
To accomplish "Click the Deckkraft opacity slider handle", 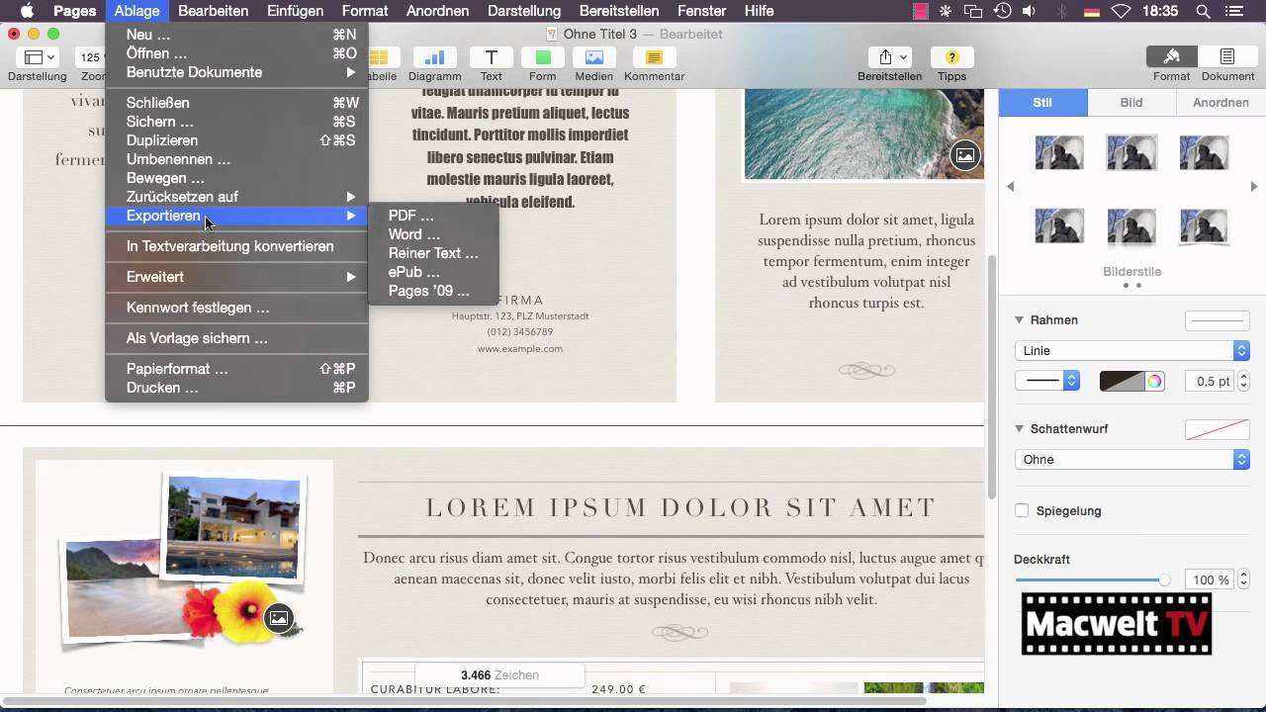I will coord(1164,580).
